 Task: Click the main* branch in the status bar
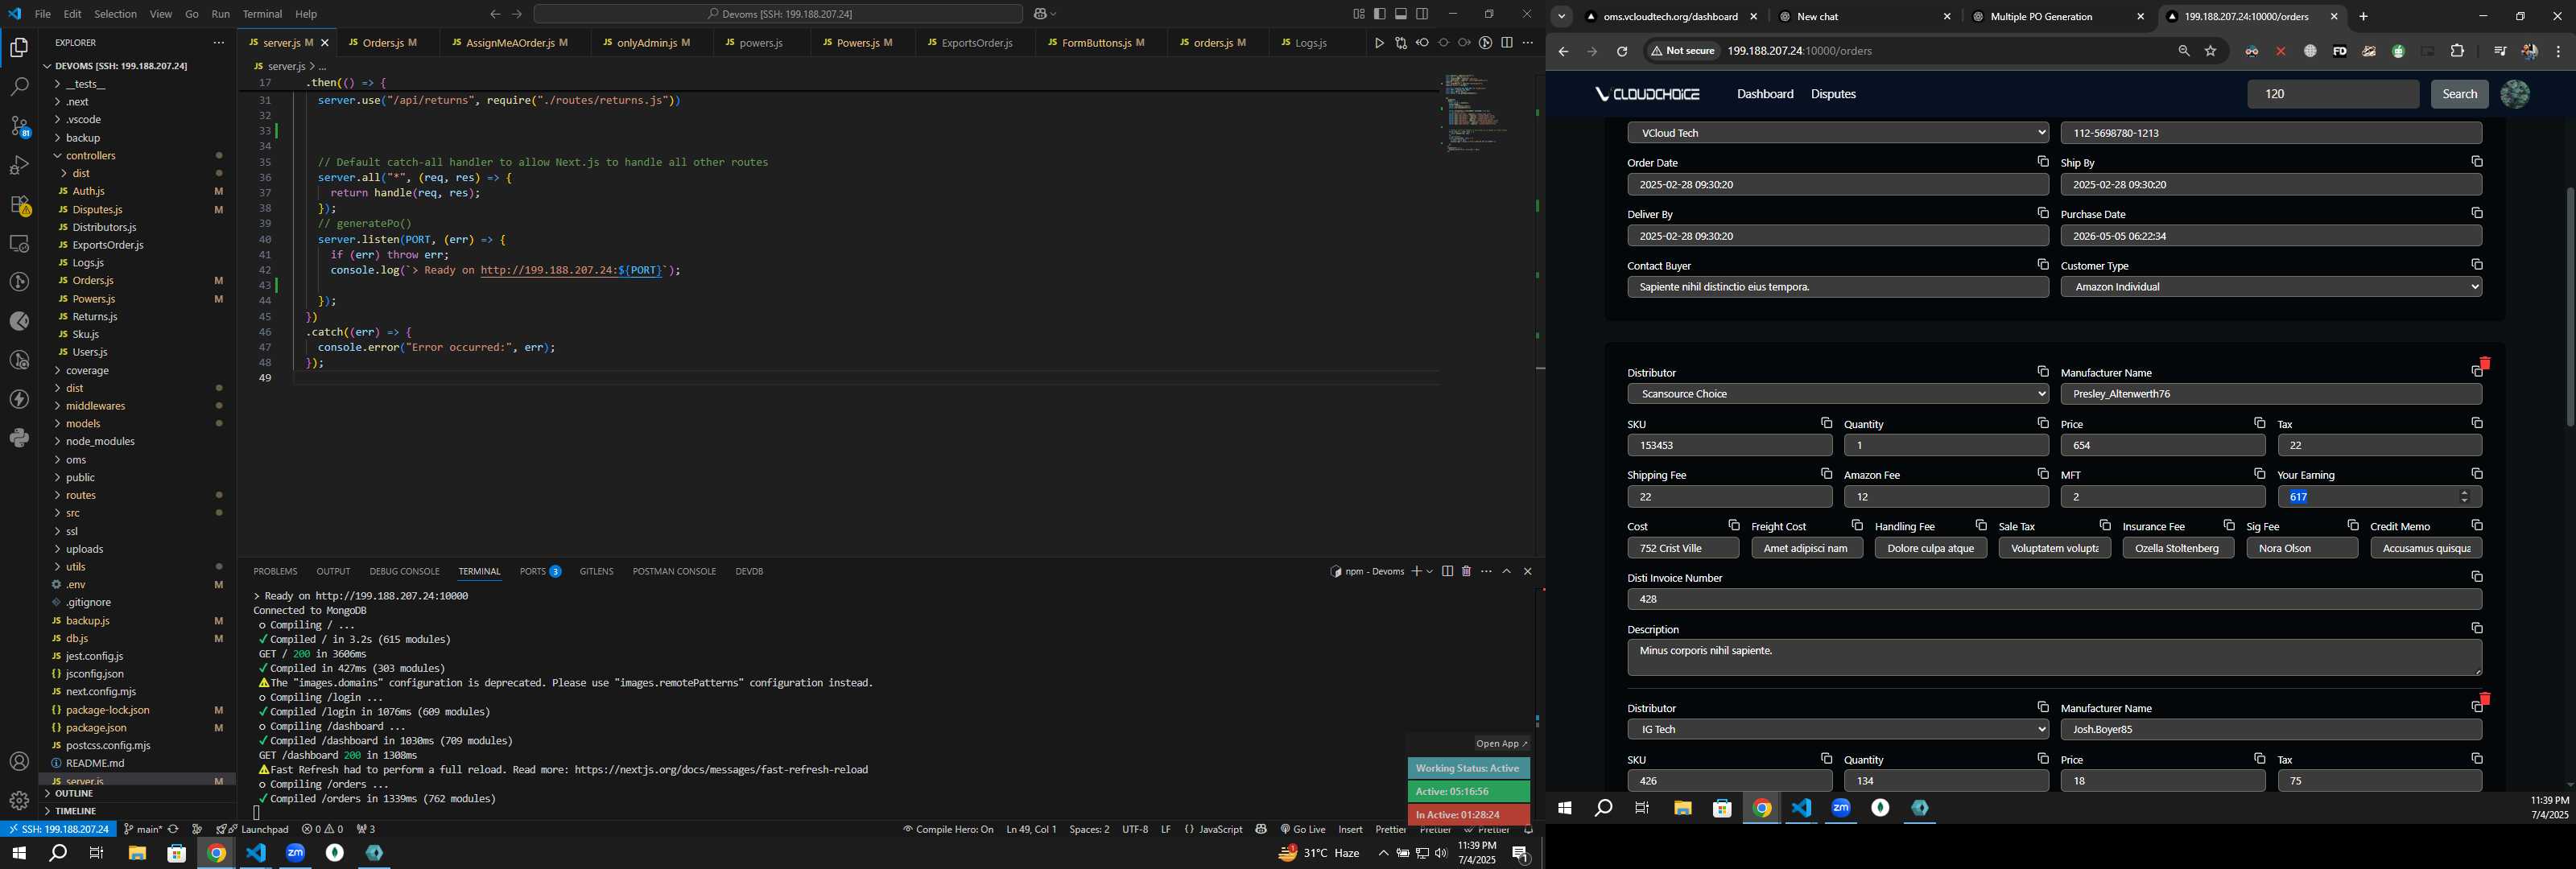pyautogui.click(x=142, y=829)
